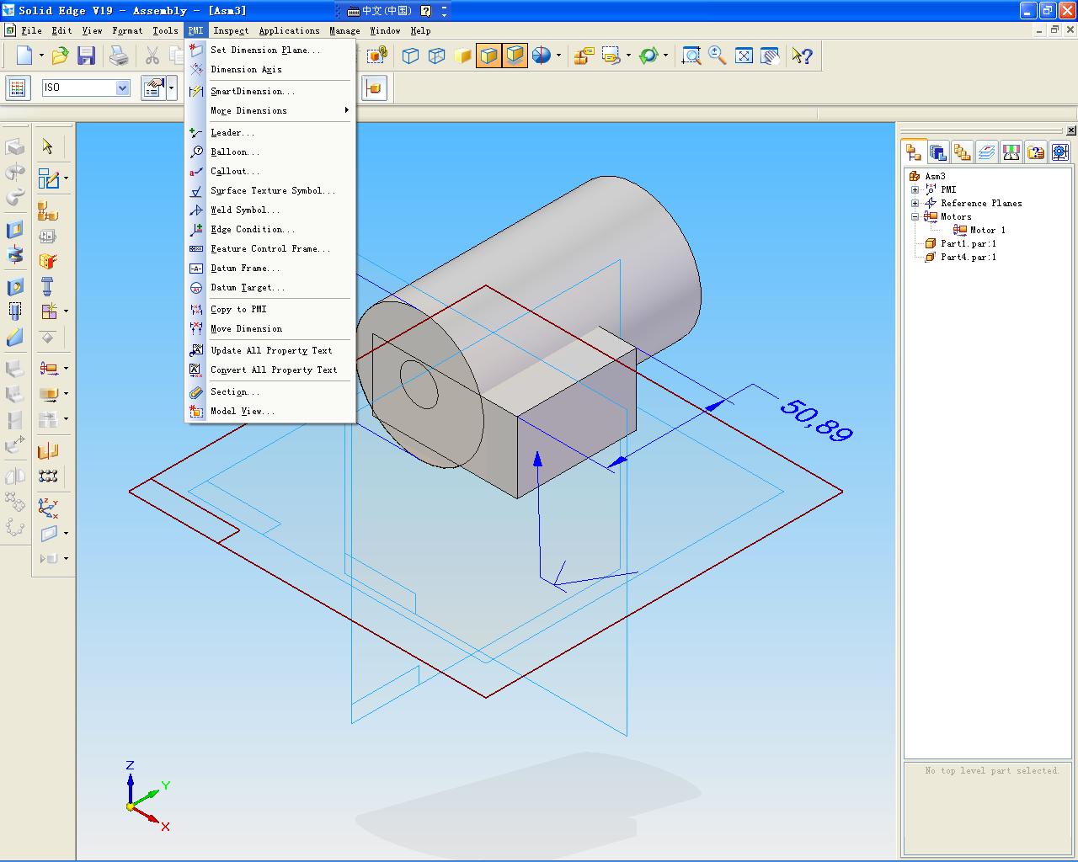Switch to the Select Tools query tab
This screenshot has width=1078, height=862.
(x=1036, y=152)
